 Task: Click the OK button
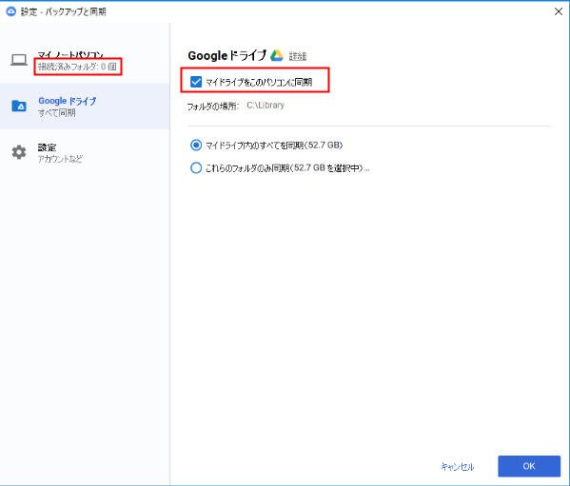tap(529, 466)
